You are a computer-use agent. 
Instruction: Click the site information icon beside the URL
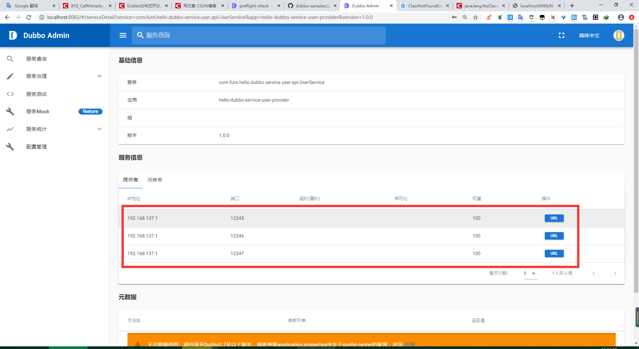coord(42,17)
